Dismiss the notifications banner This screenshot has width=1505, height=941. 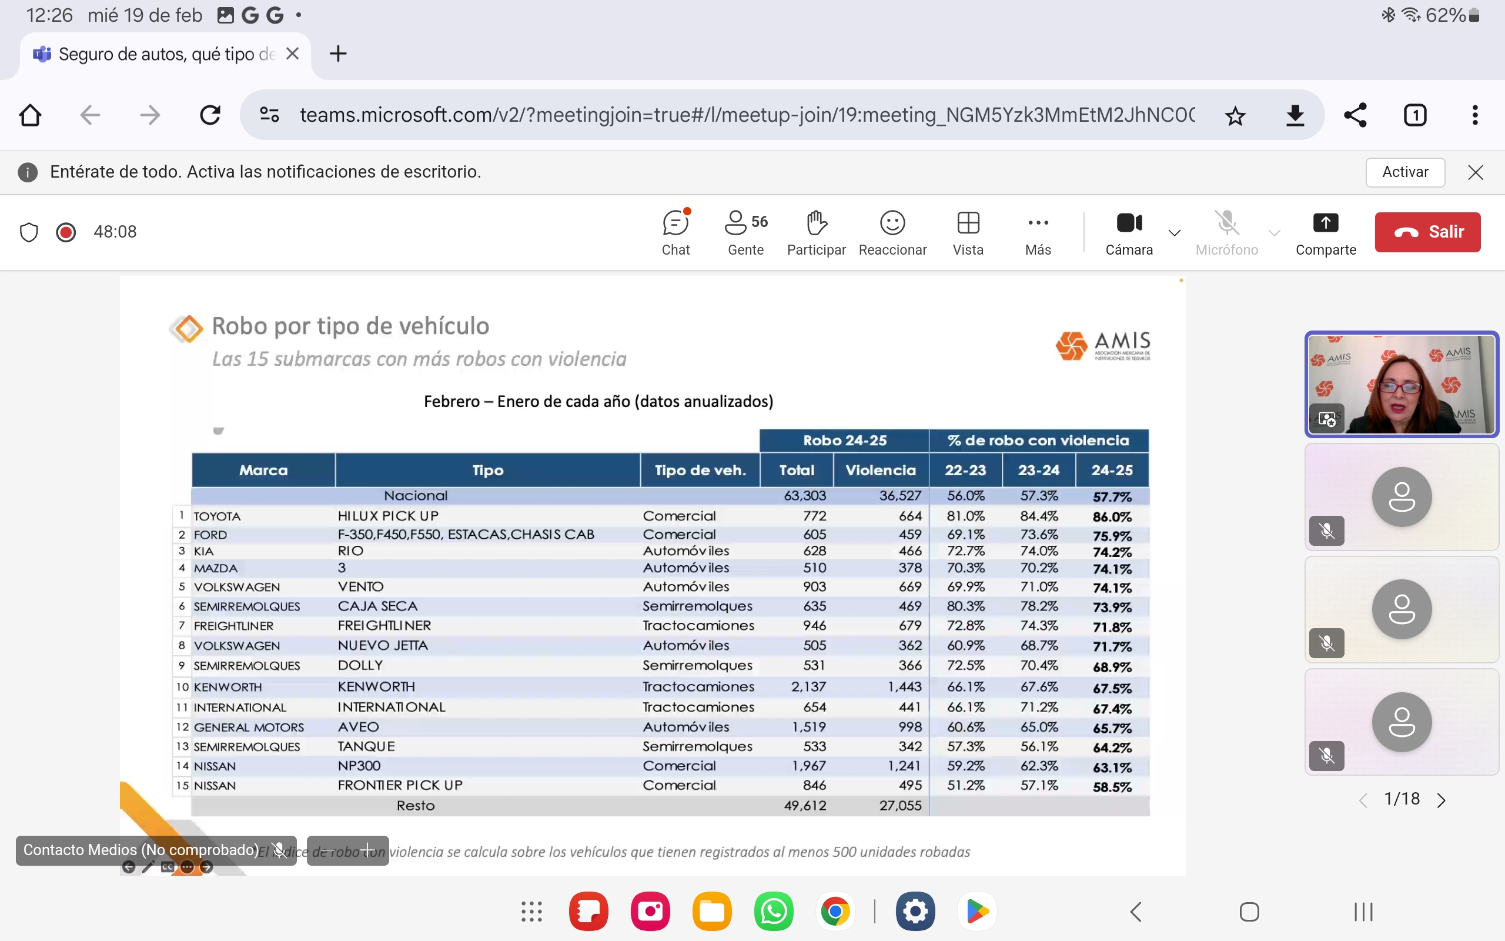point(1475,172)
